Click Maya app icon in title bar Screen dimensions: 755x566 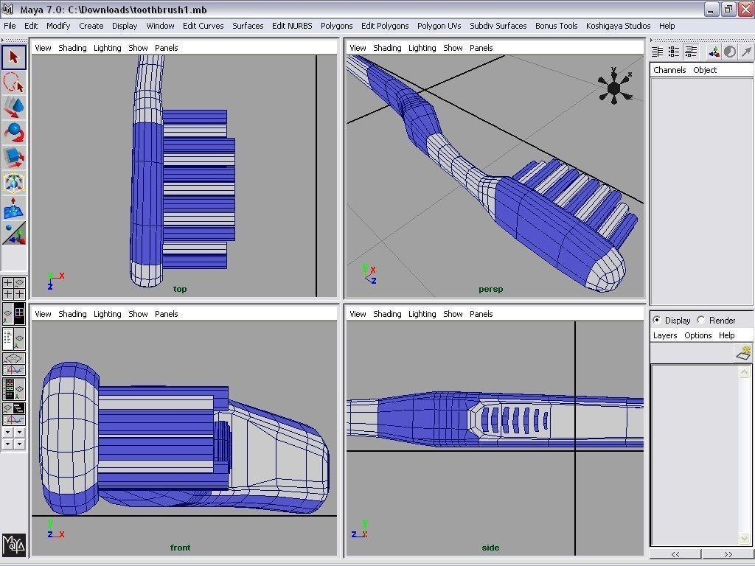pyautogui.click(x=7, y=9)
